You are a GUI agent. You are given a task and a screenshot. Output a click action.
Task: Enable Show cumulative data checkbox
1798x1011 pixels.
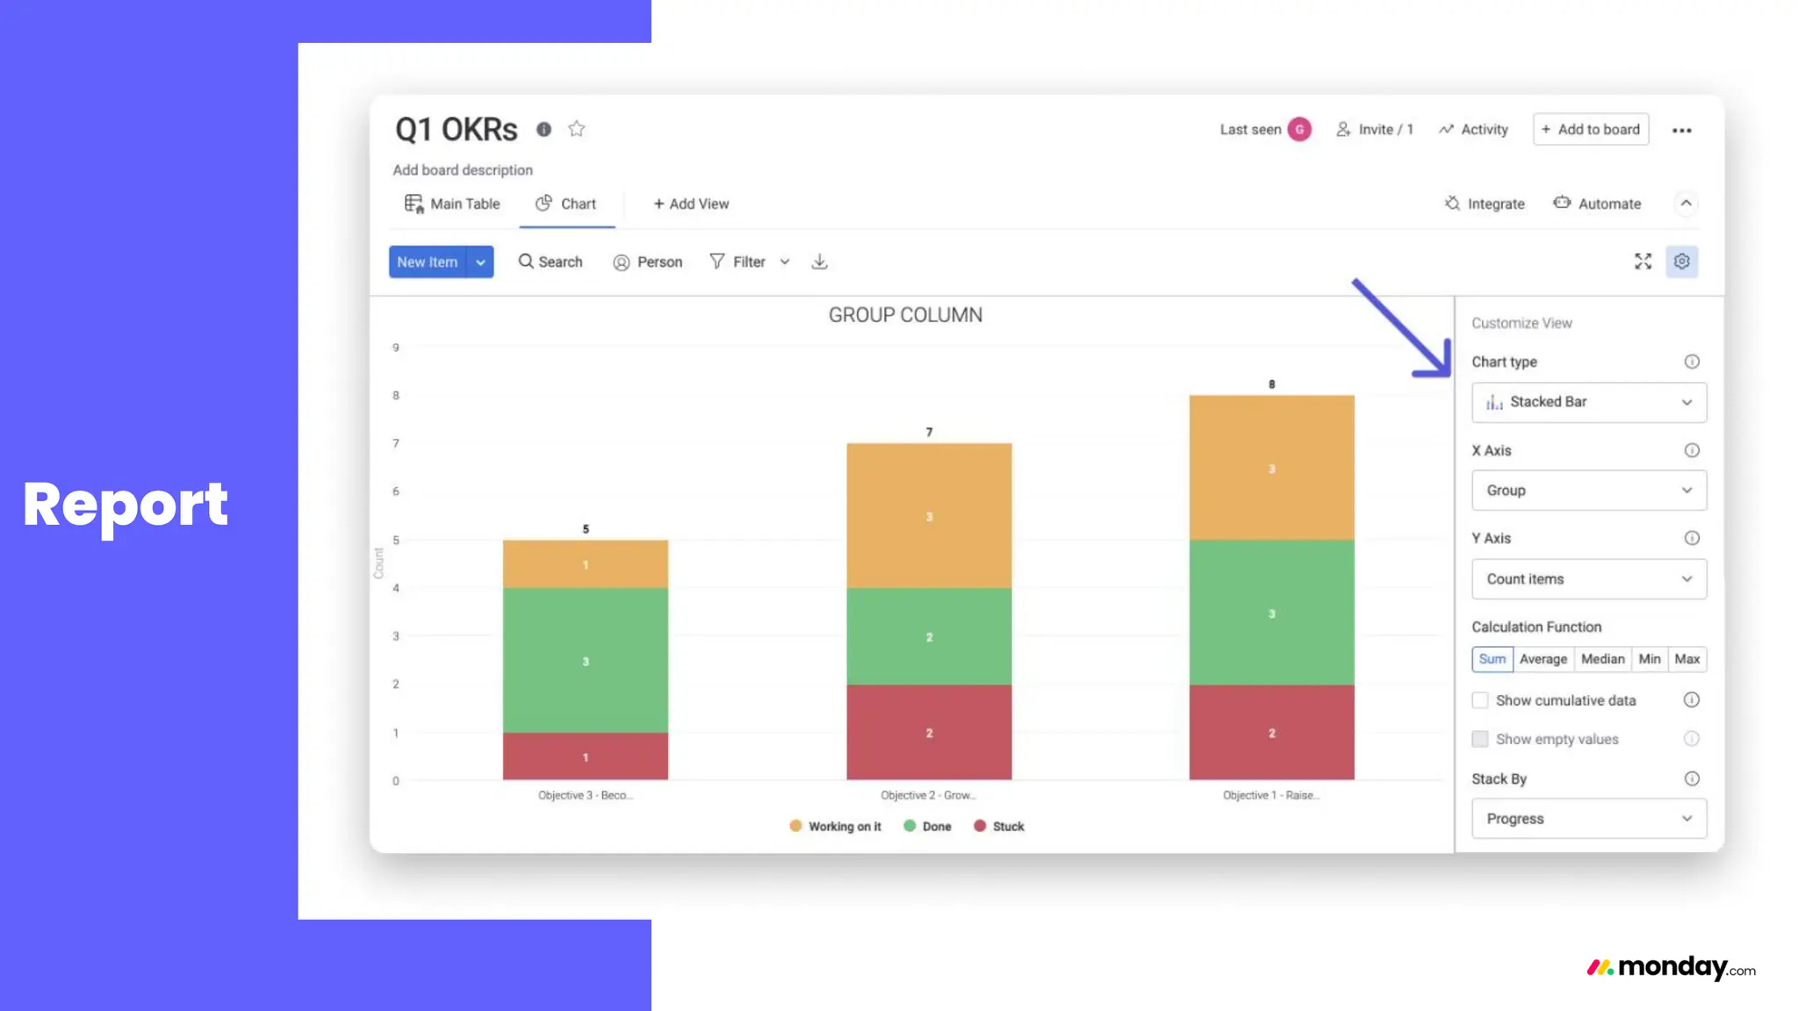click(1480, 700)
